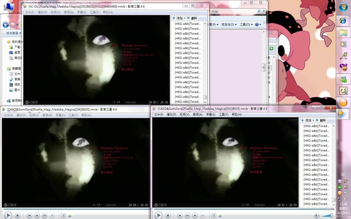This screenshot has height=219, width=351.
Task: Open 文件(F) menu in bottom-left player
Action: [x=8, y=115]
